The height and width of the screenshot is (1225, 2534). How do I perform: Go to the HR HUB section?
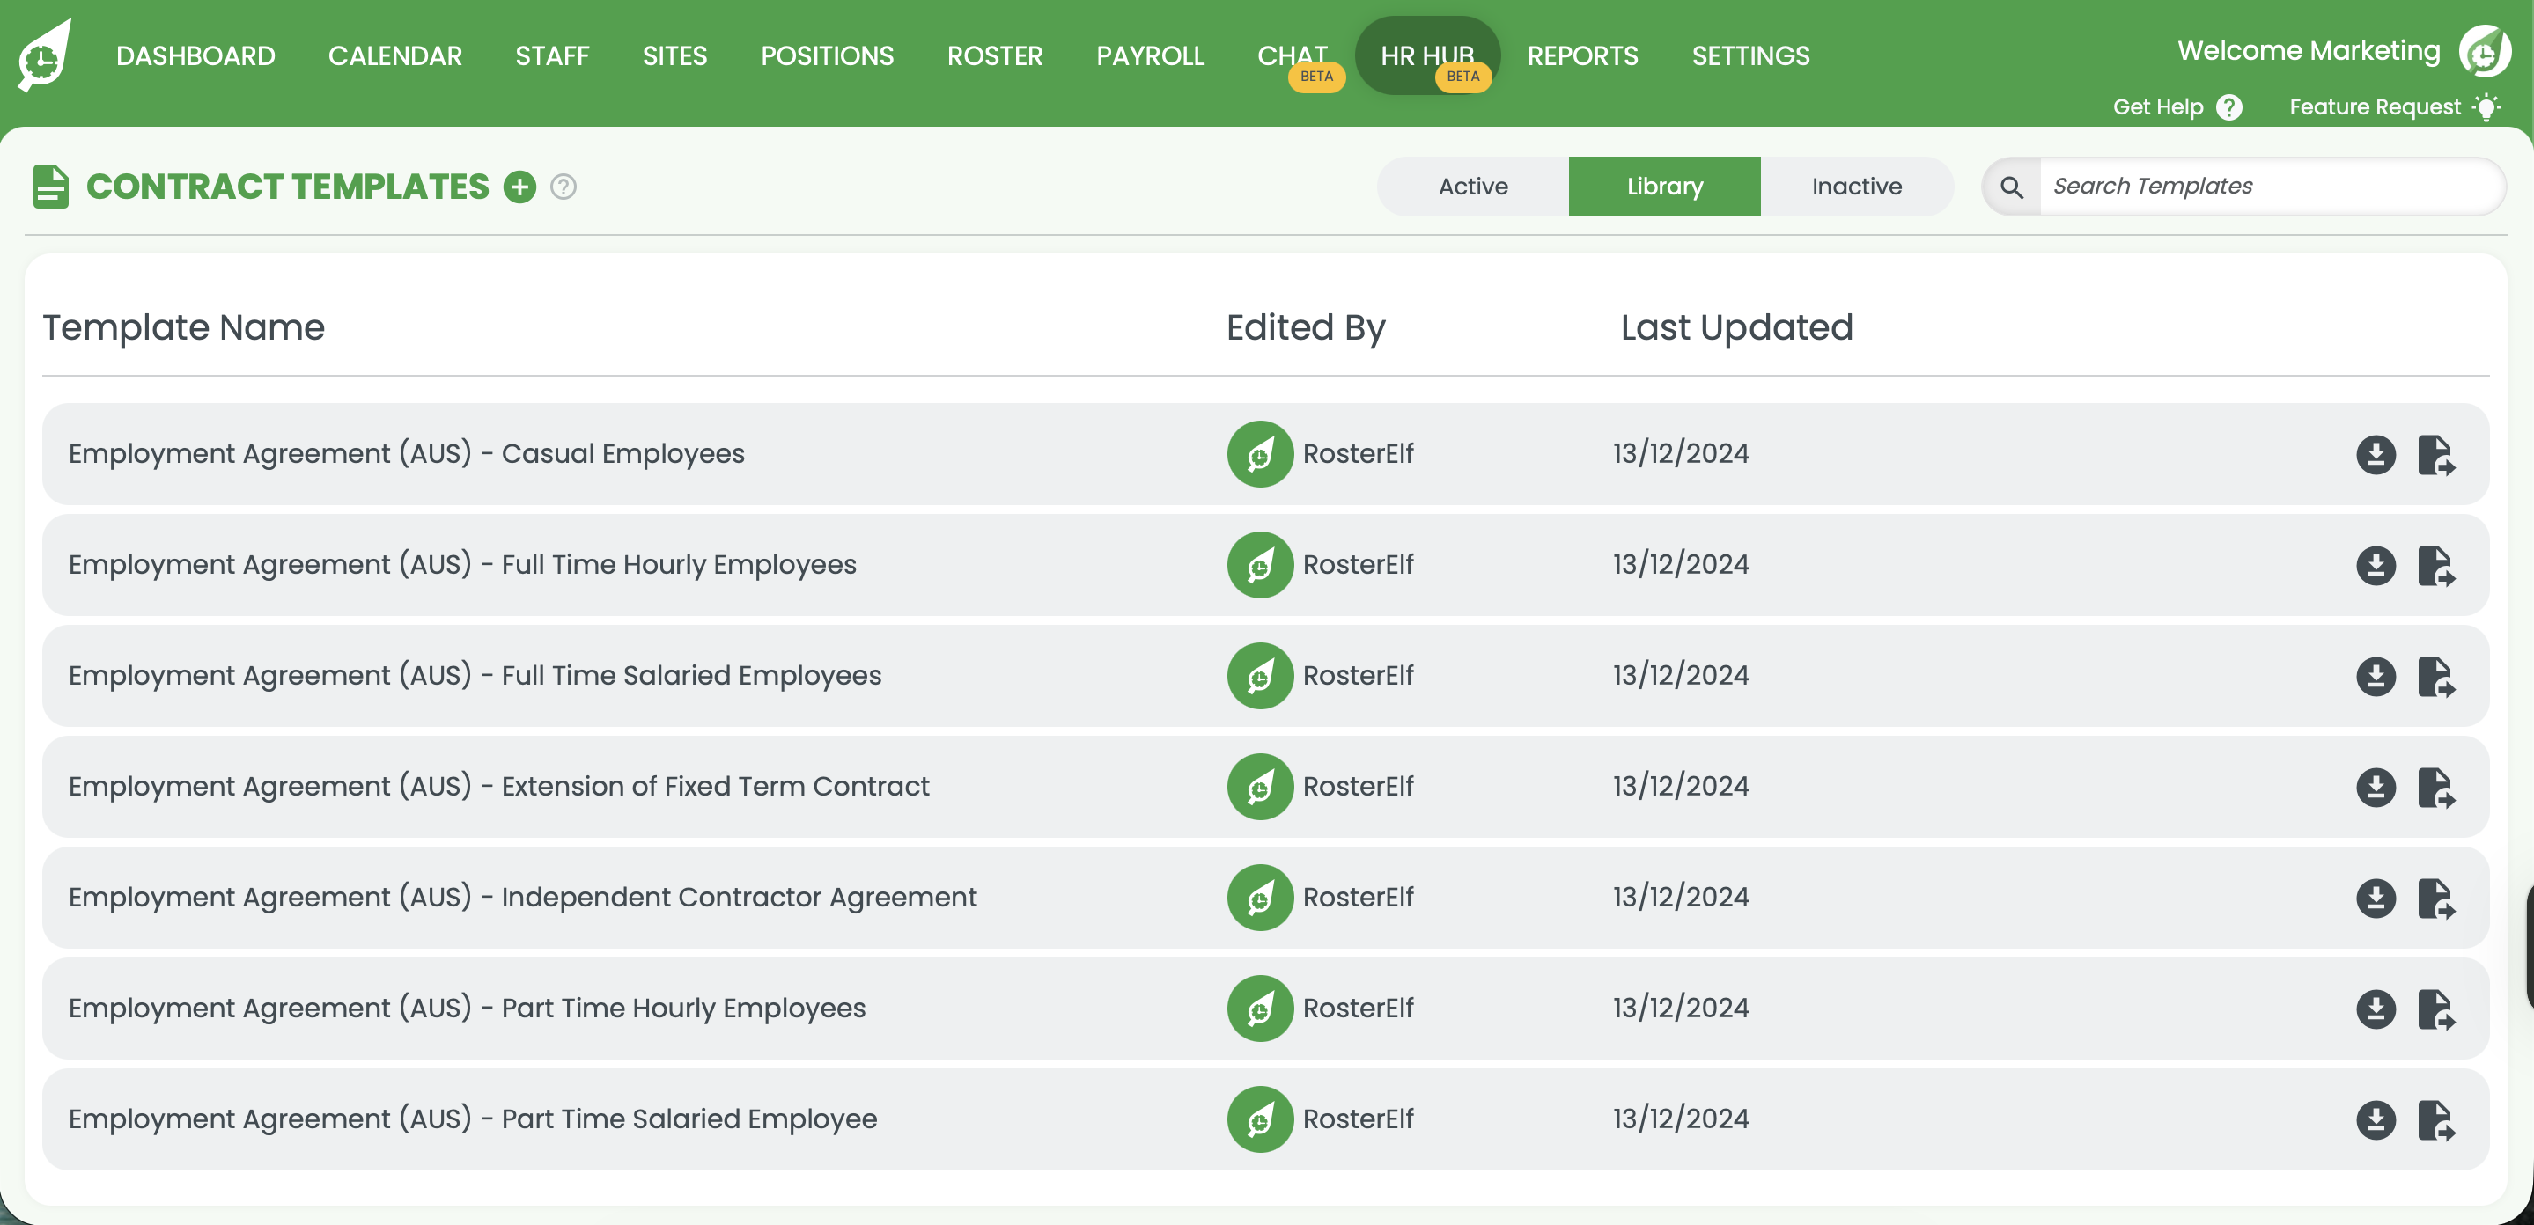pos(1426,56)
